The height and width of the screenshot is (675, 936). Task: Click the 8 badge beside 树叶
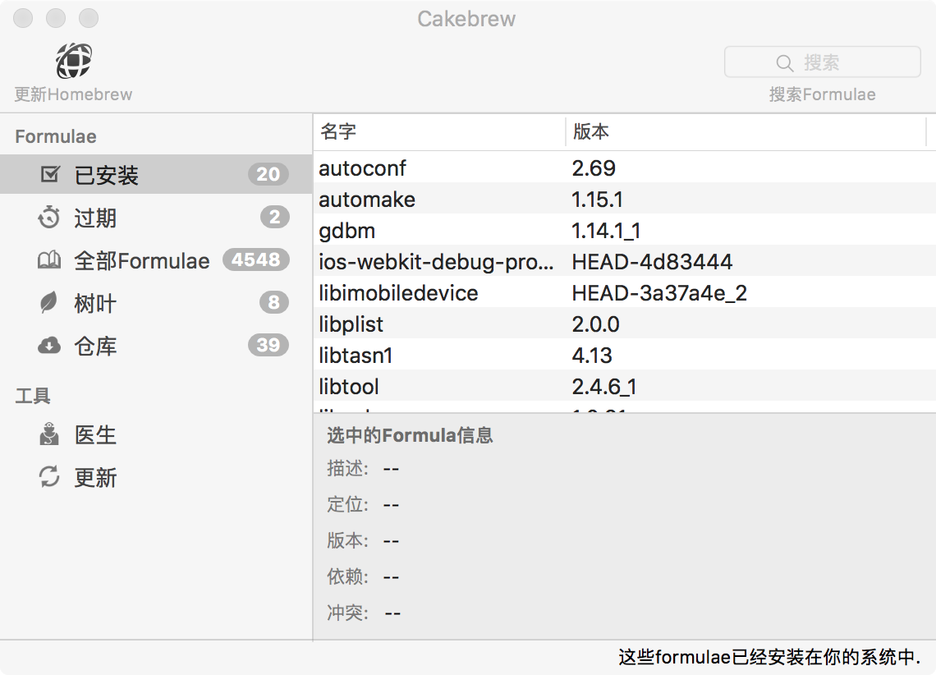(274, 302)
